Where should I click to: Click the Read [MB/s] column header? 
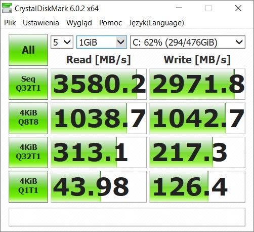point(99,60)
